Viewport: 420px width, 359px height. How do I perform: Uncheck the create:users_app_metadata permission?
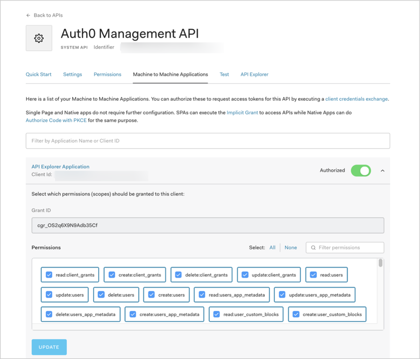133,314
